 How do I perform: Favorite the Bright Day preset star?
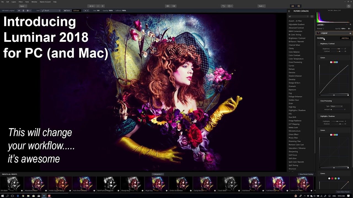167,190
